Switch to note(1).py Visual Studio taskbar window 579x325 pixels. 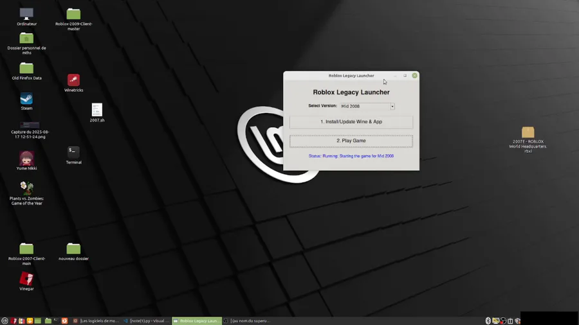coord(147,321)
